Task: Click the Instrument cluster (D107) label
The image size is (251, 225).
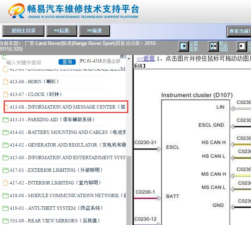Action: point(197,95)
